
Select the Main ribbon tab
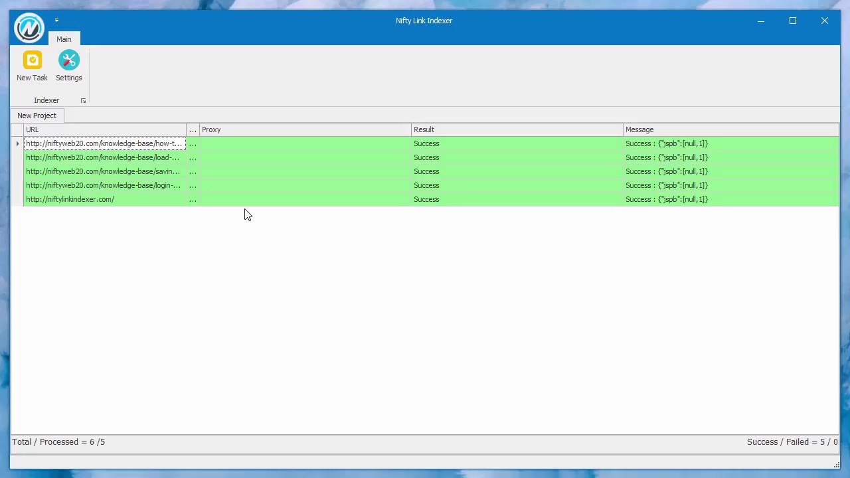click(64, 39)
